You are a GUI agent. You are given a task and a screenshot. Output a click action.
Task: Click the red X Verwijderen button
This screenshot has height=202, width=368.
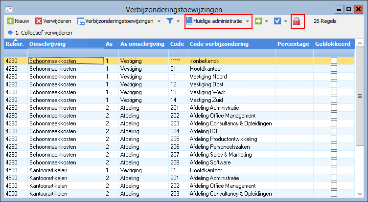(x=53, y=21)
